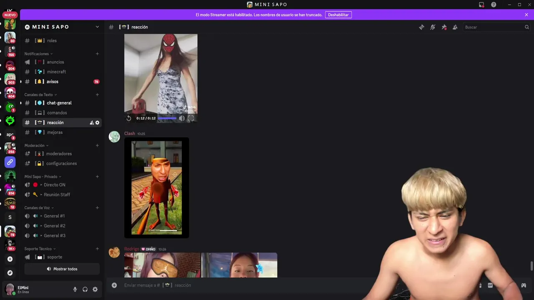Click the Rodrigo username
Image resolution: width=534 pixels, height=300 pixels.
[131, 249]
